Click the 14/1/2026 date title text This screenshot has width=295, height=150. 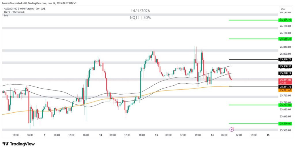(x=140, y=11)
